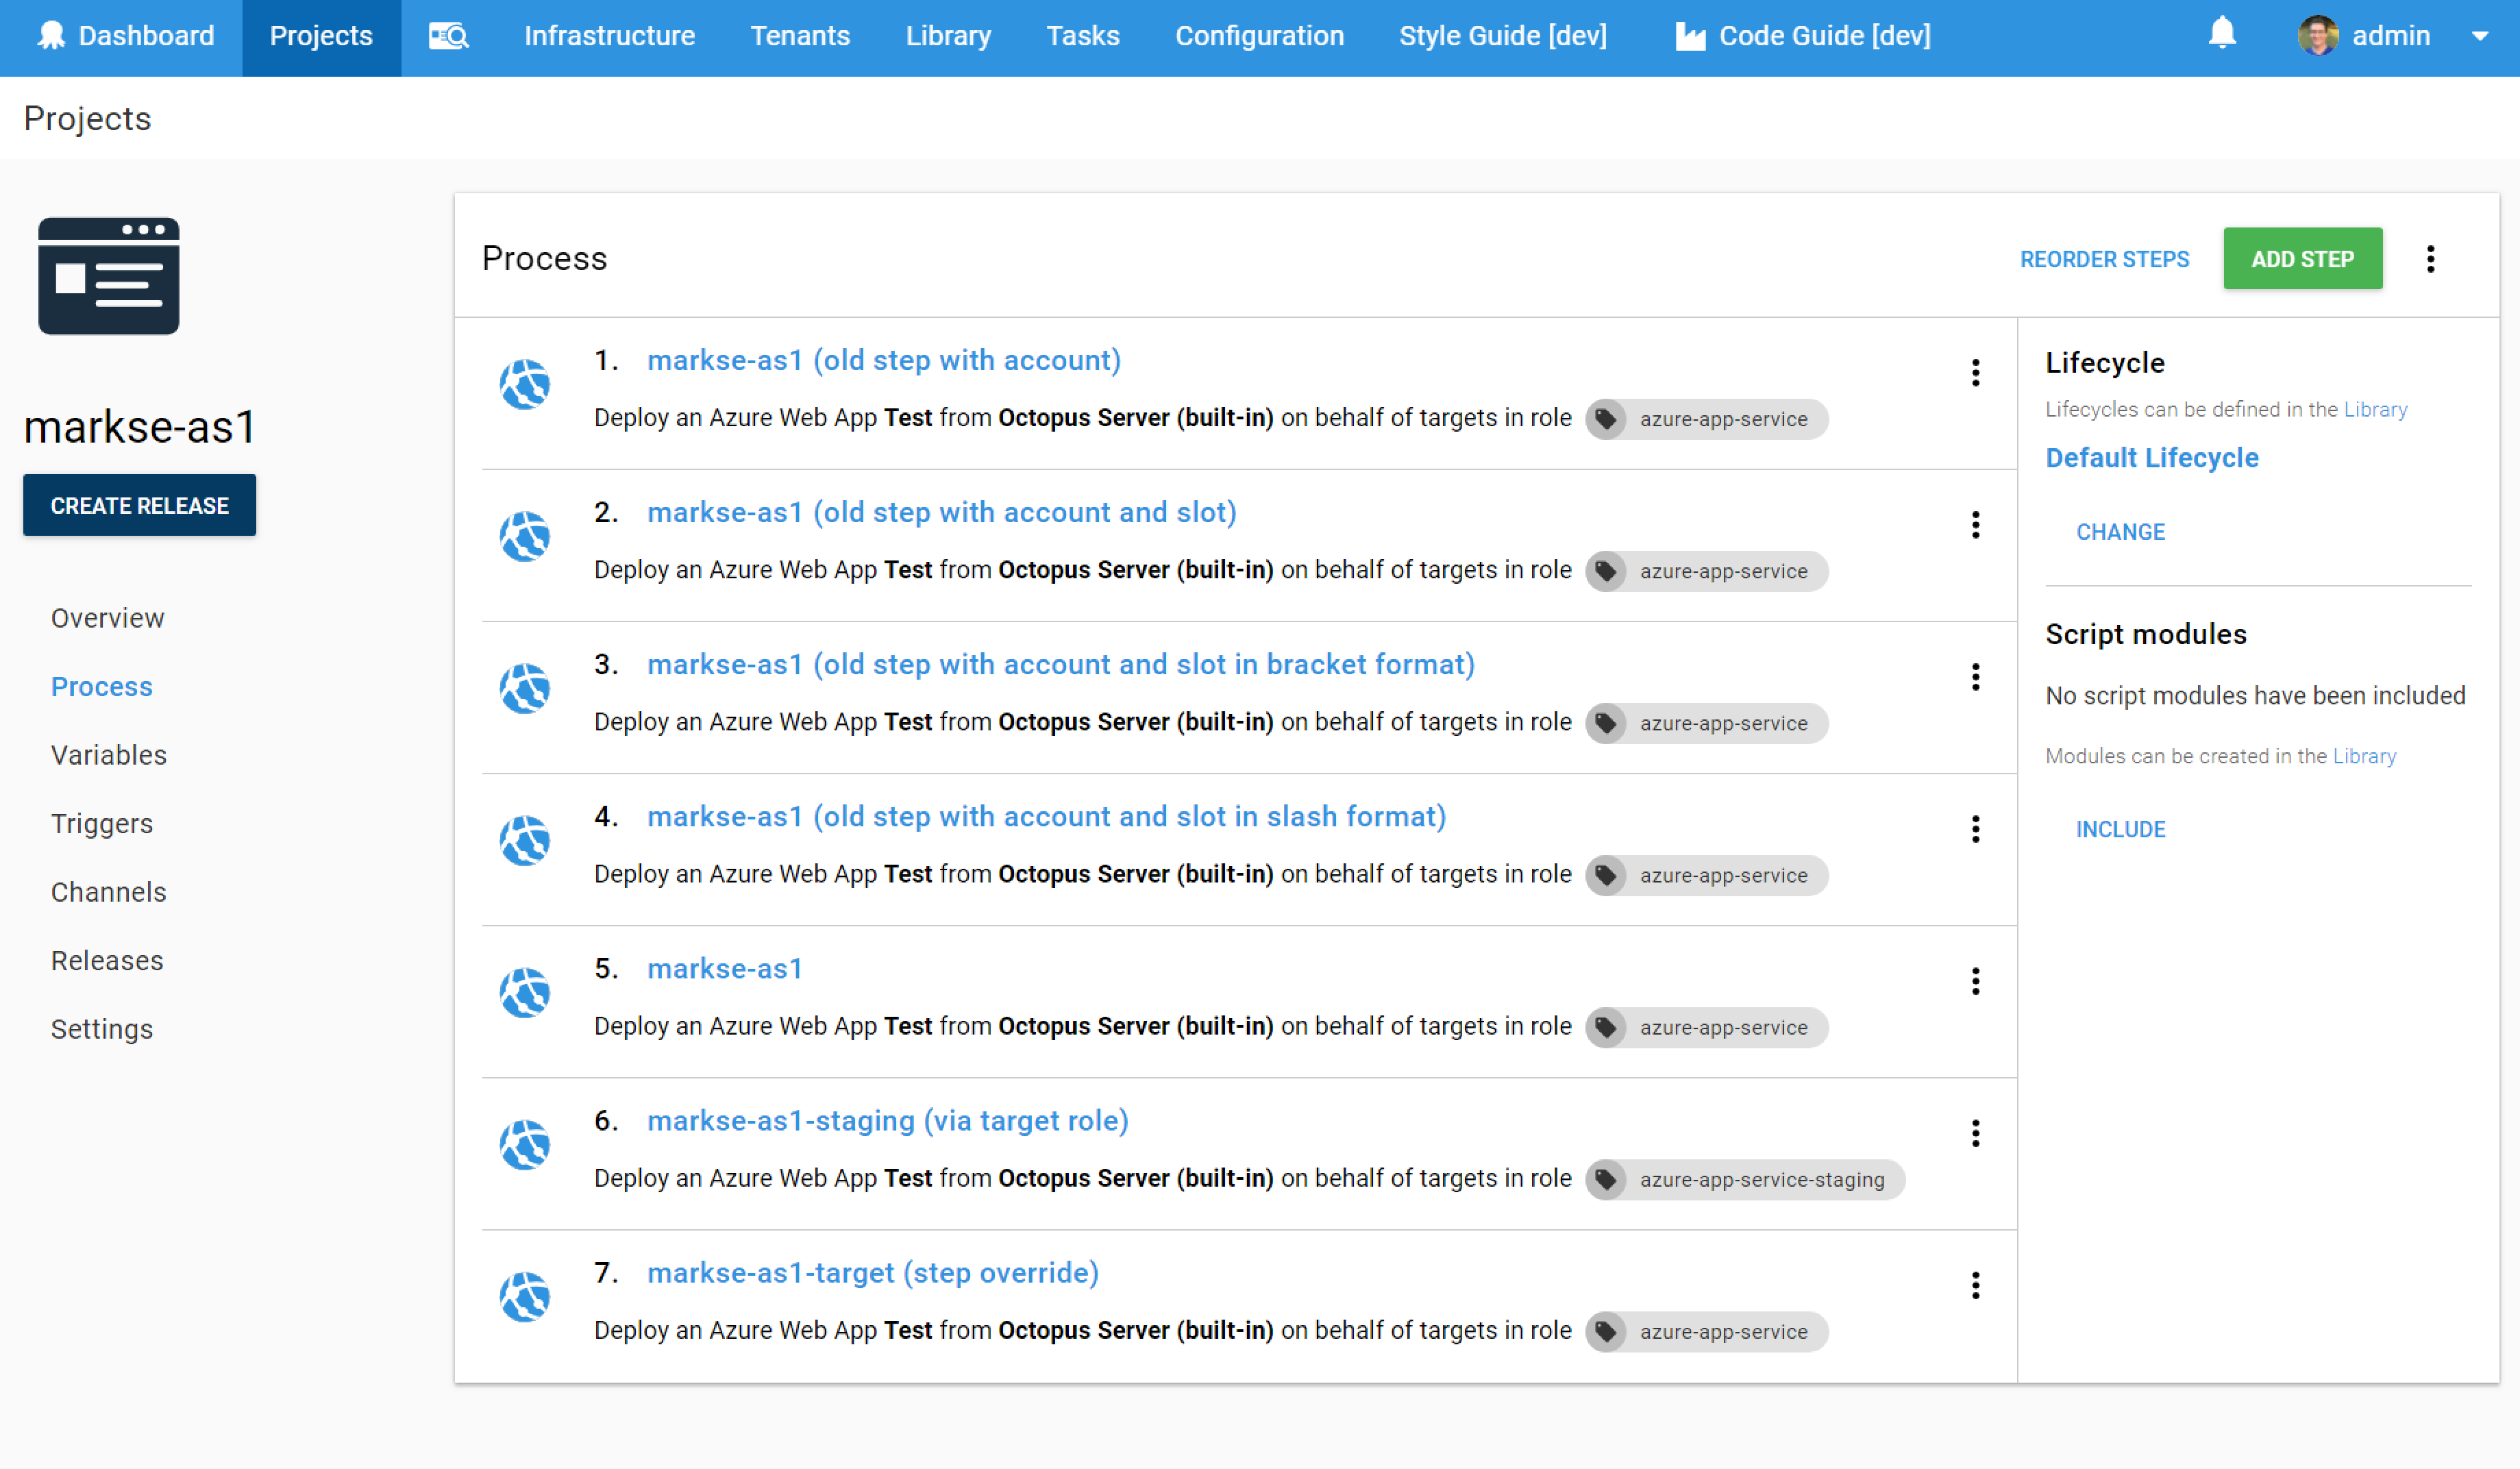
Task: Click the CREATE RELEASE button
Action: click(x=139, y=505)
